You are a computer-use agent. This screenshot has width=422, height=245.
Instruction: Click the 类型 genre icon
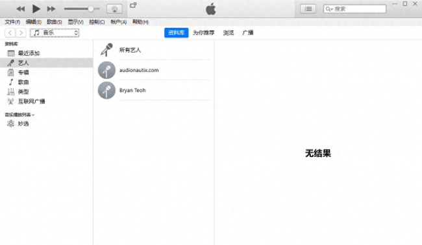(x=11, y=92)
